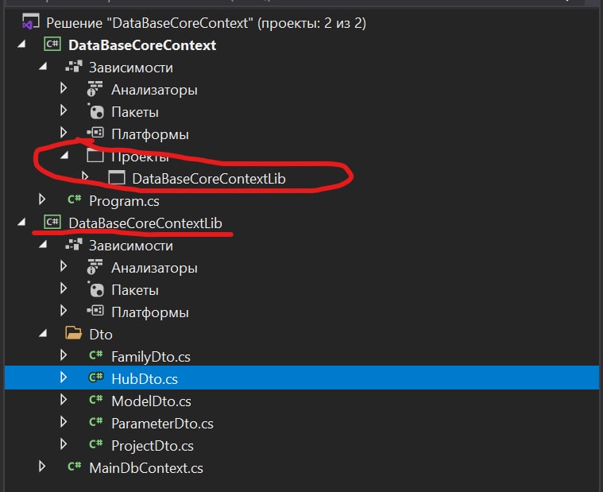Image resolution: width=603 pixels, height=492 pixels.
Task: Click the Пакеты label under the DataBaseCoreContextLib project
Action: [x=135, y=290]
